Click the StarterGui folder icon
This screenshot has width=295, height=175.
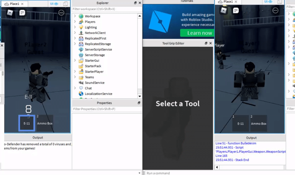point(81,61)
